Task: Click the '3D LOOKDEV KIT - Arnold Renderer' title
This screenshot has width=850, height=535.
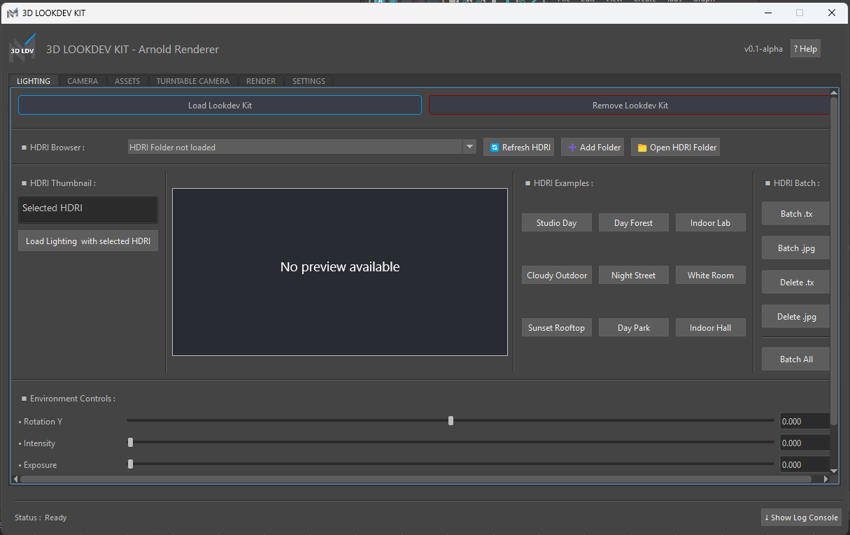Action: 132,49
